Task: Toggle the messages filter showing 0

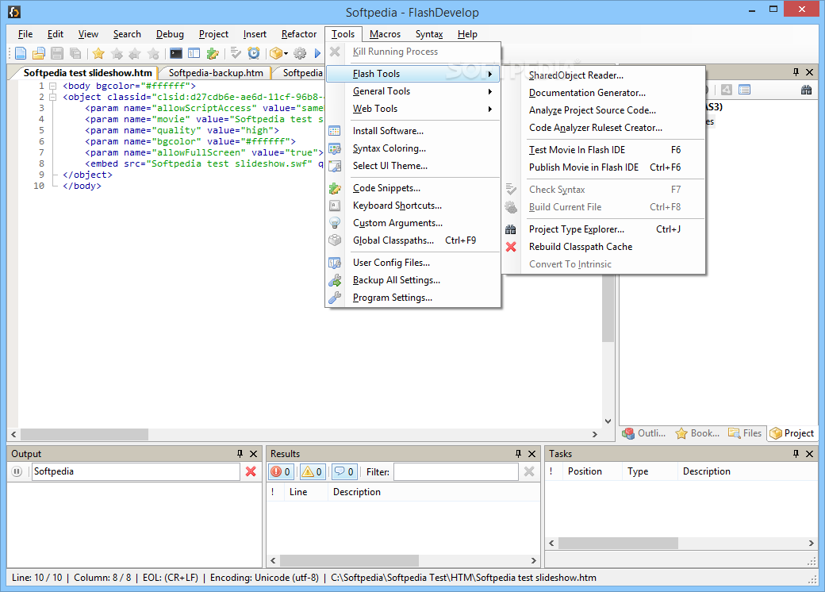Action: tap(344, 471)
